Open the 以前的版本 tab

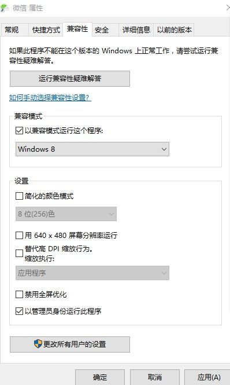(174, 30)
